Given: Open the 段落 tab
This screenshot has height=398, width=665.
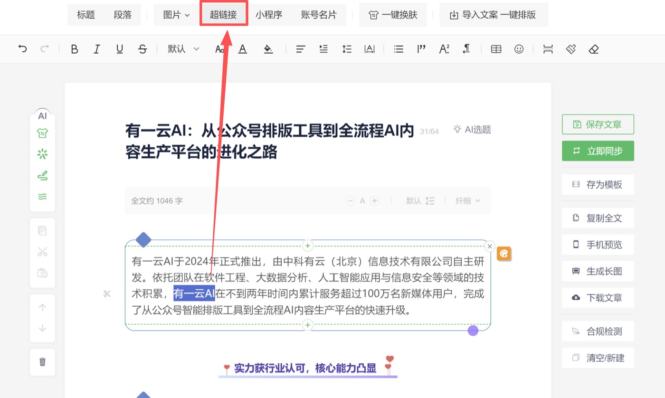Looking at the screenshot, I should (x=123, y=15).
